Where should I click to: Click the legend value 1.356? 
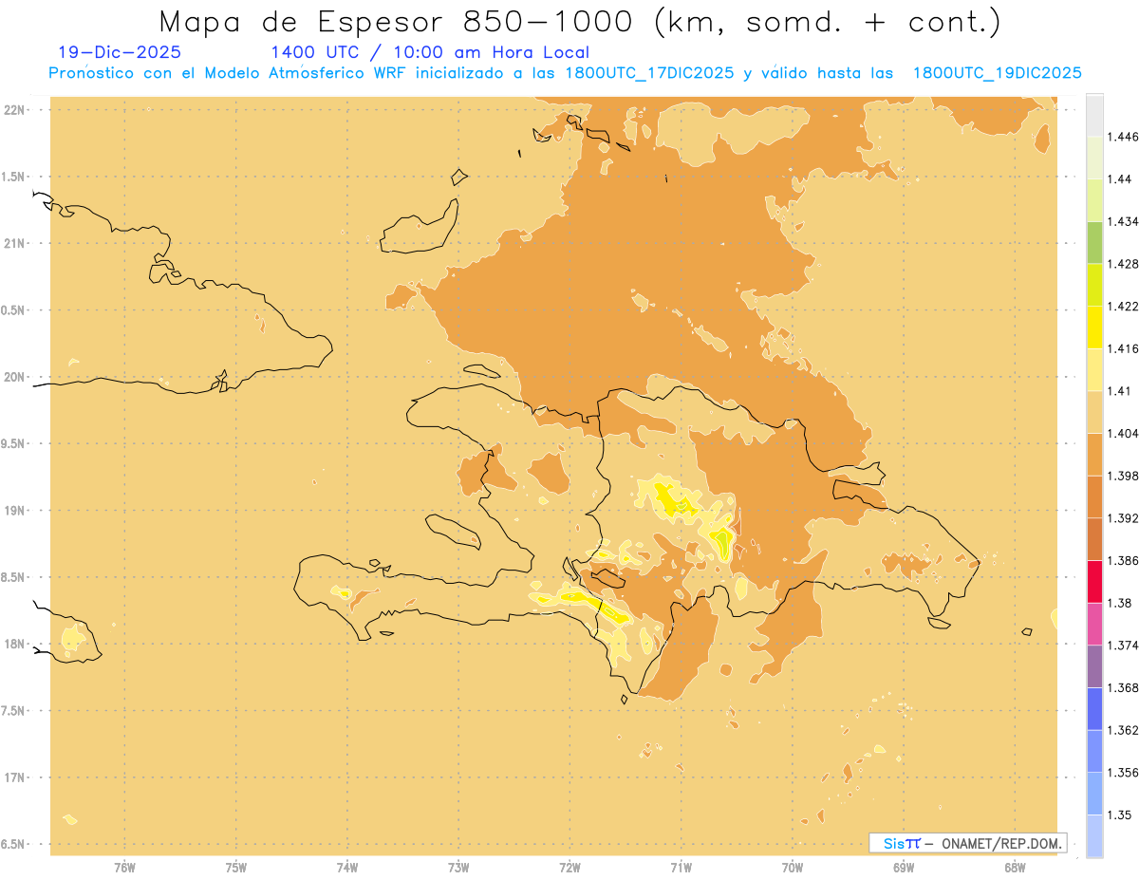(1123, 773)
